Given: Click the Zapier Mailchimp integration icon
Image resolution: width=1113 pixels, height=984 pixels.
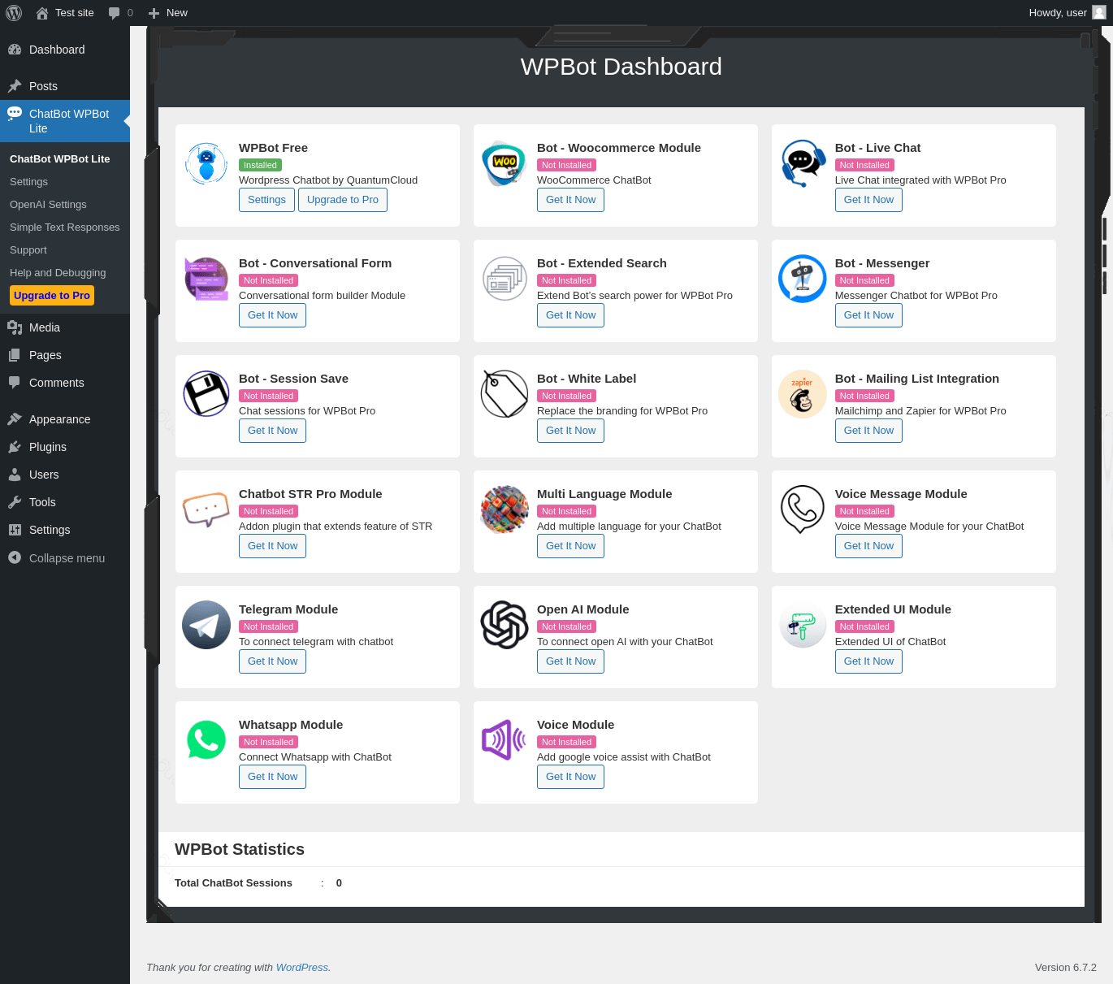Looking at the screenshot, I should (803, 394).
